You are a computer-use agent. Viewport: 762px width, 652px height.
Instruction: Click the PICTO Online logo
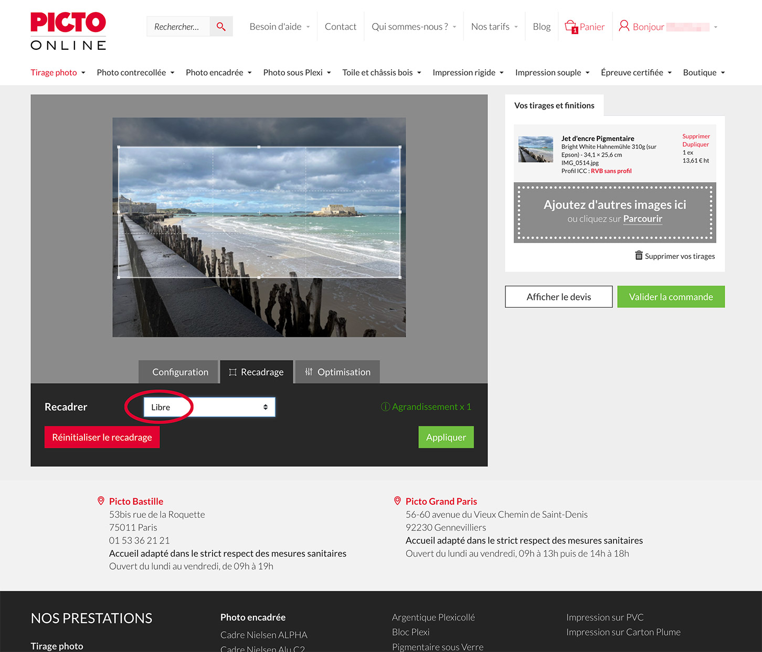tap(68, 31)
